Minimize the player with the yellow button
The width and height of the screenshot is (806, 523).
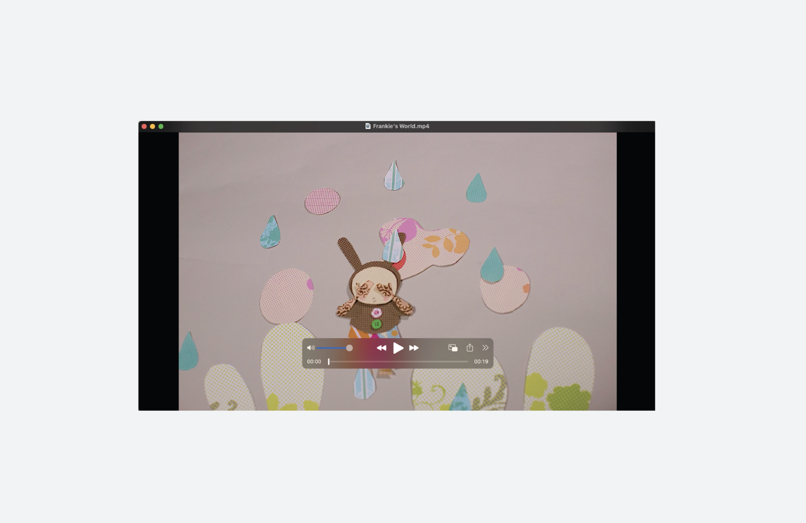point(152,126)
